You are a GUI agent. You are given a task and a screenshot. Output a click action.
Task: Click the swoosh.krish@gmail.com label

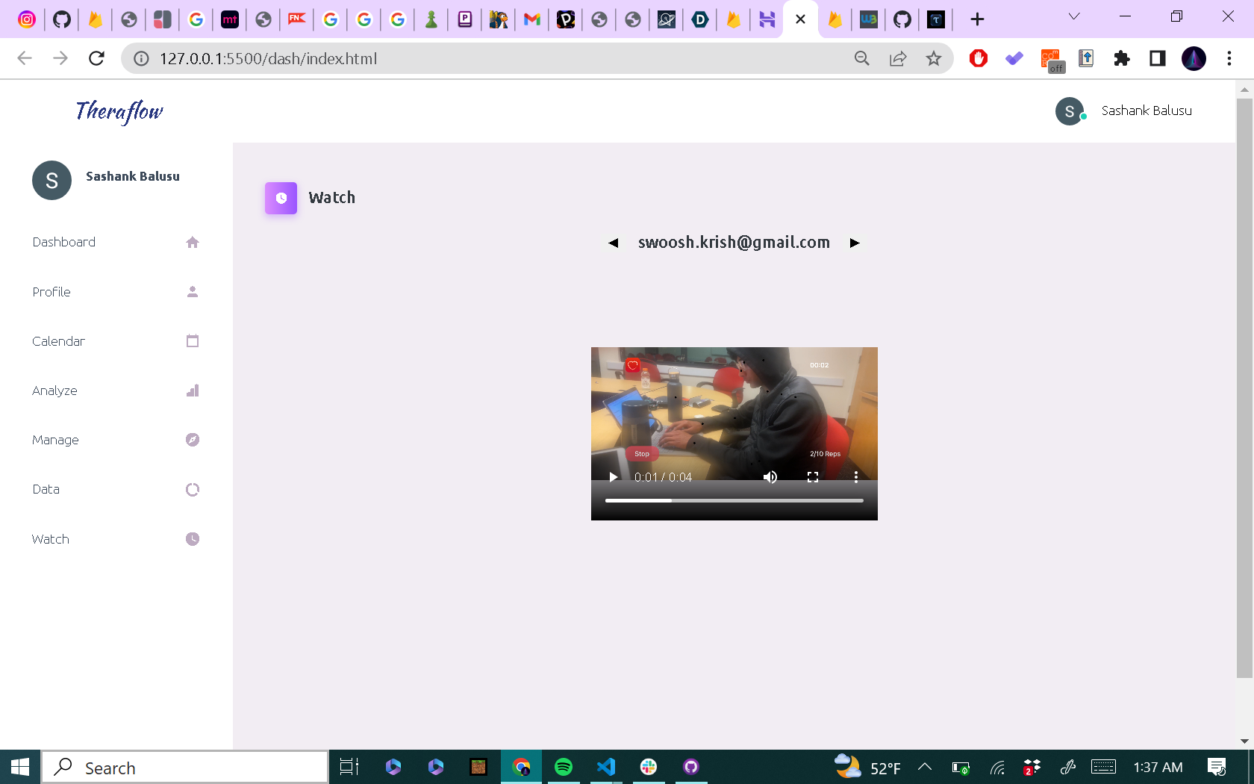click(x=734, y=242)
